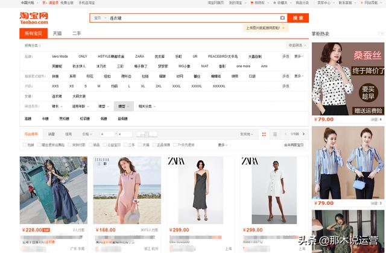Click the orange 搜索 search button
386x253 pixels.
coord(298,18)
